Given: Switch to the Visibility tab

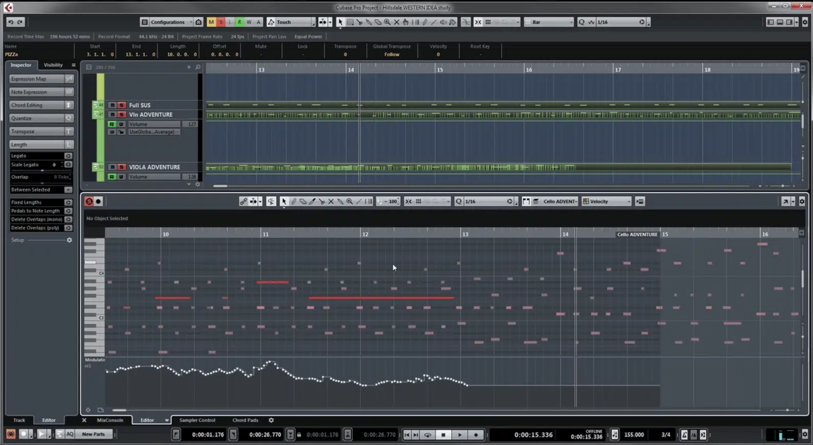Looking at the screenshot, I should [53, 65].
